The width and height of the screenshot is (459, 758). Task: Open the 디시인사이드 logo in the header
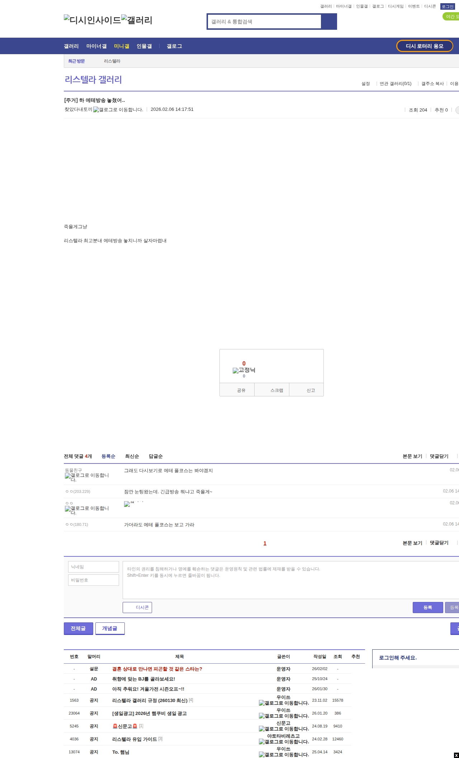92,20
